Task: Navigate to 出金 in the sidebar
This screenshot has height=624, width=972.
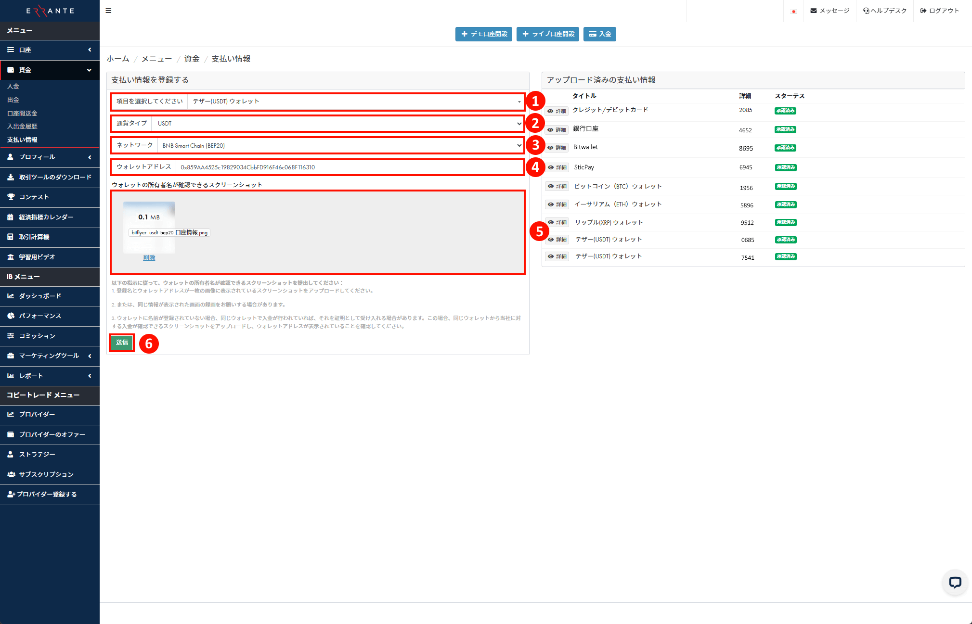Action: [x=13, y=100]
